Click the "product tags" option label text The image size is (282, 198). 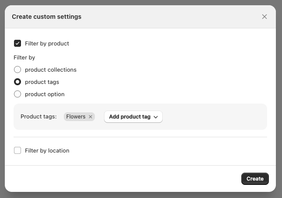click(x=42, y=82)
